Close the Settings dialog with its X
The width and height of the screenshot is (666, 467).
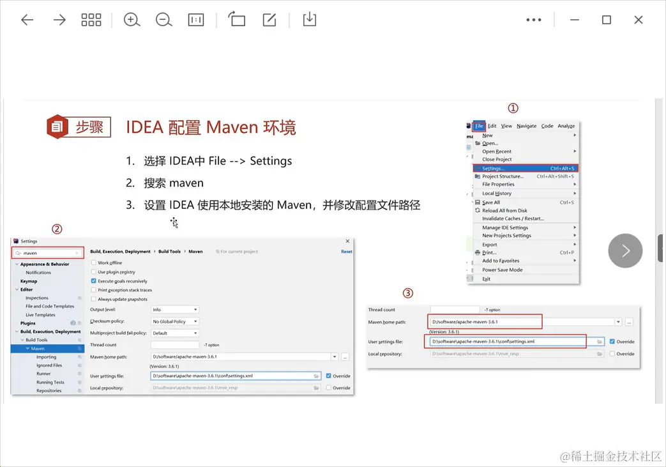click(x=347, y=241)
